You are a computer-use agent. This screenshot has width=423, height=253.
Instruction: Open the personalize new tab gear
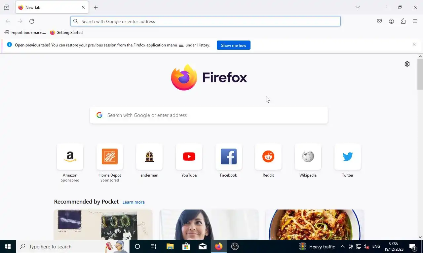[407, 64]
